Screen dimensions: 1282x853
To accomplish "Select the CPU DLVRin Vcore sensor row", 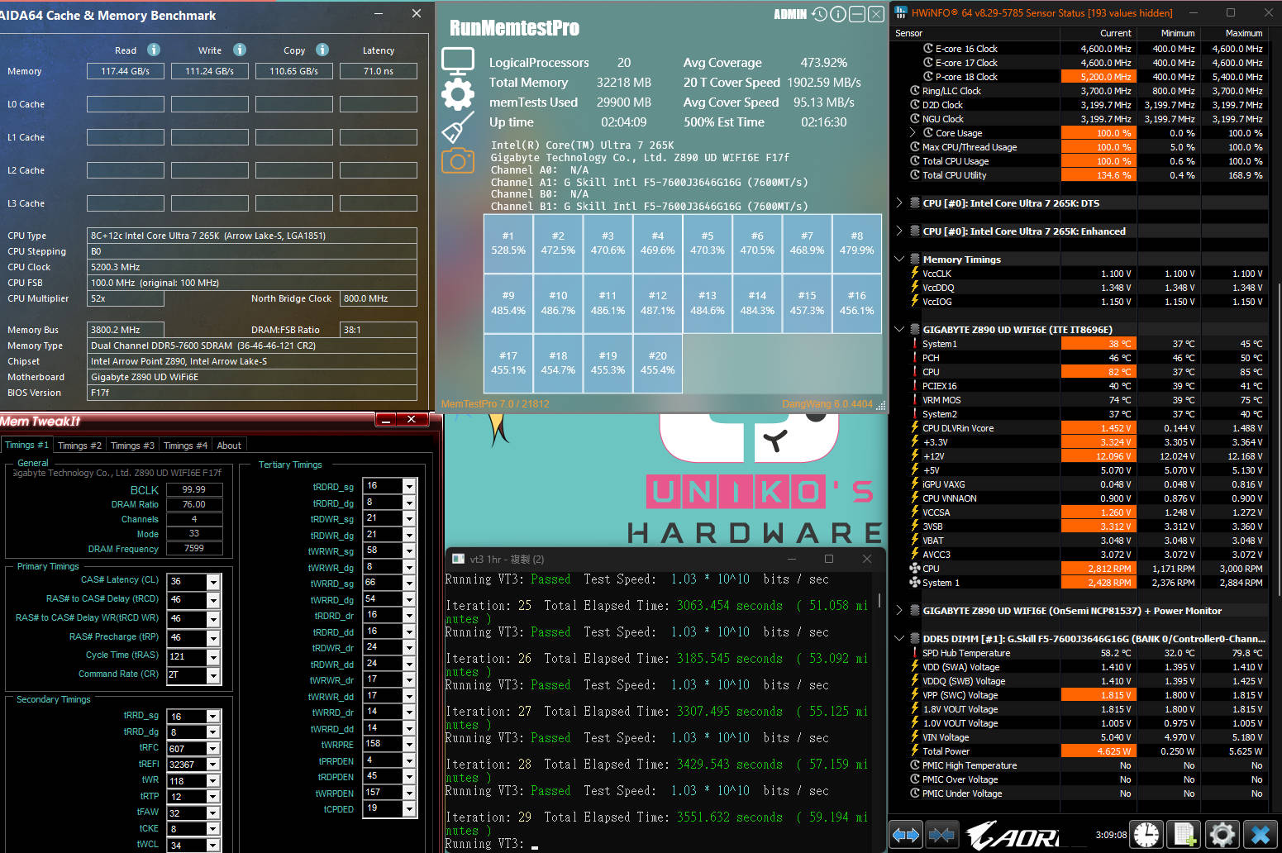I will [1079, 428].
